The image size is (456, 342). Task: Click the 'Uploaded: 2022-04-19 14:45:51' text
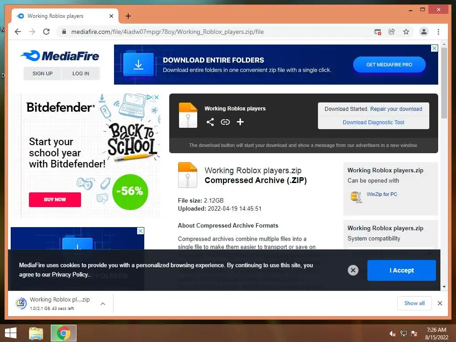click(x=220, y=209)
